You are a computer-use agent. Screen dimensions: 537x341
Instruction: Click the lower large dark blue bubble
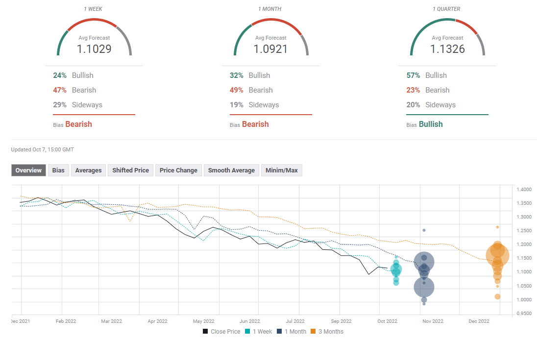pyautogui.click(x=424, y=287)
